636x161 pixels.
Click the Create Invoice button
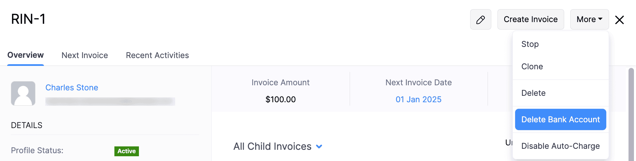coord(530,20)
